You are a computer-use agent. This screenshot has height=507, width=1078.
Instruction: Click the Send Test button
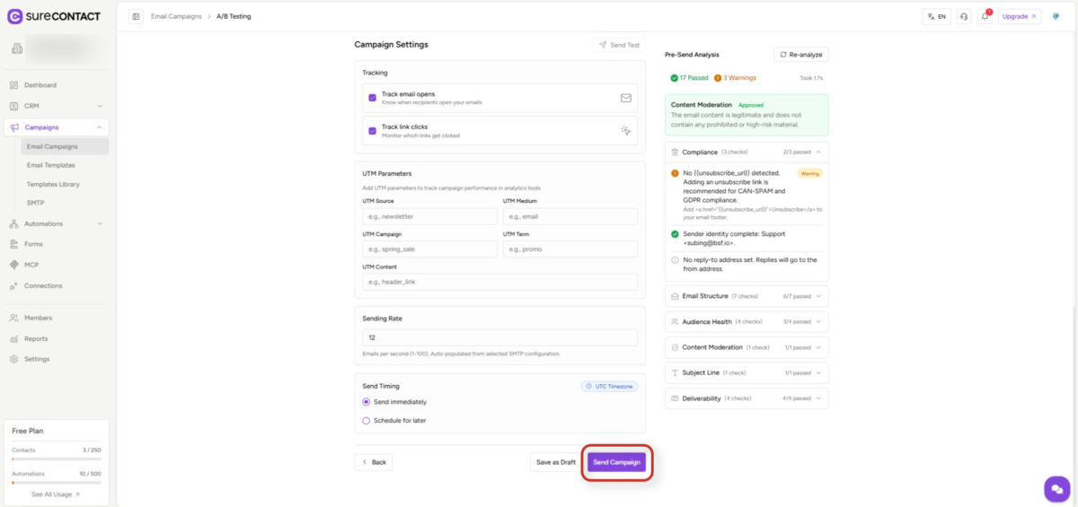coord(619,45)
